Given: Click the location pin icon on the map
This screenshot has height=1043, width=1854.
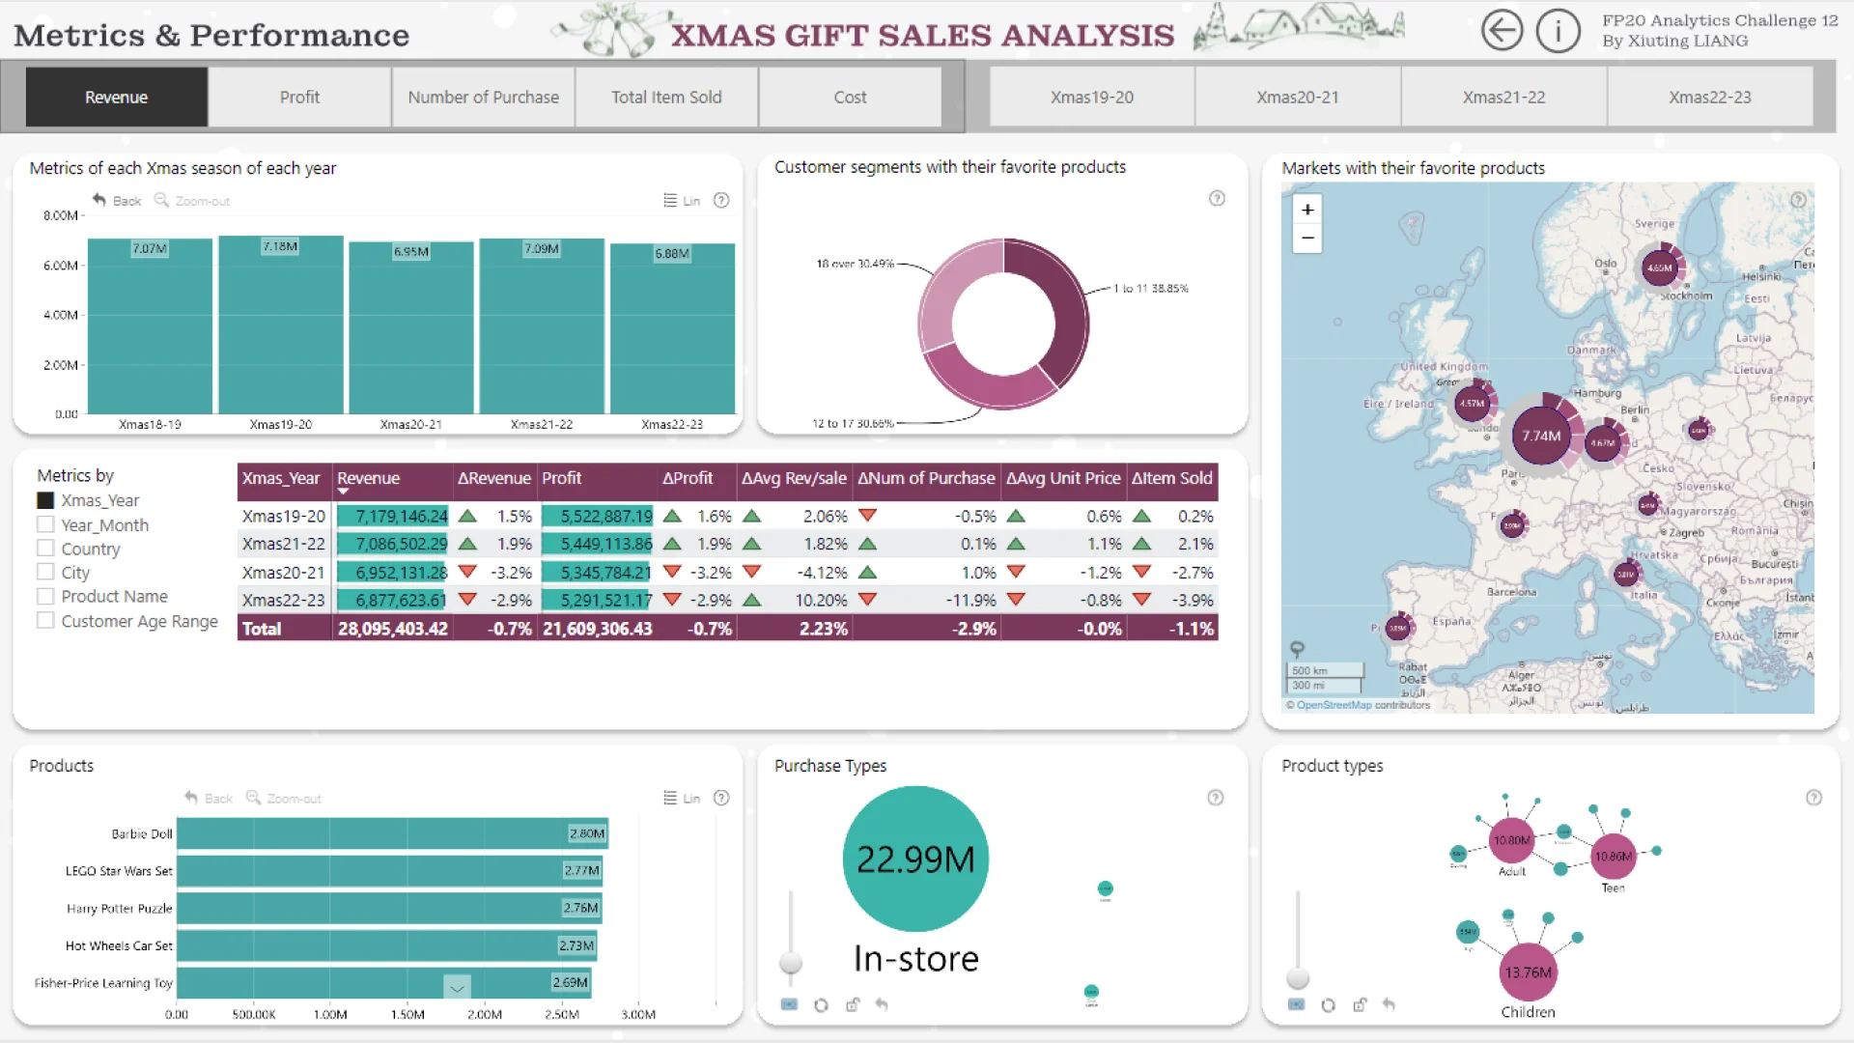Looking at the screenshot, I should (1297, 649).
